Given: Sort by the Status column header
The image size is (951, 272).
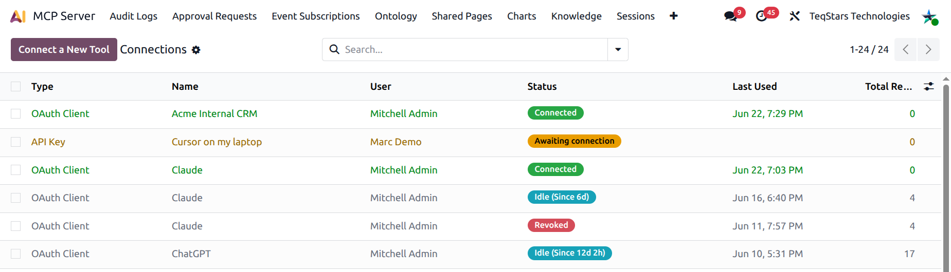Looking at the screenshot, I should pyautogui.click(x=542, y=86).
